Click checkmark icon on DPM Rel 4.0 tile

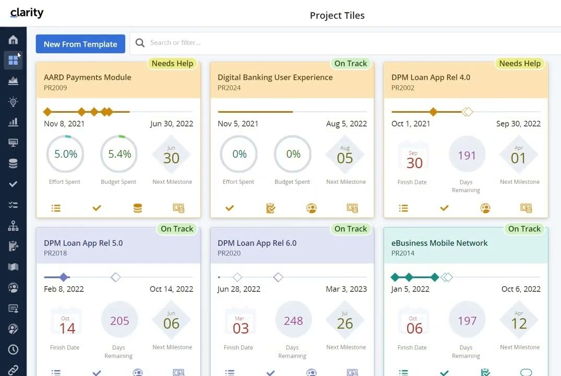pyautogui.click(x=444, y=208)
